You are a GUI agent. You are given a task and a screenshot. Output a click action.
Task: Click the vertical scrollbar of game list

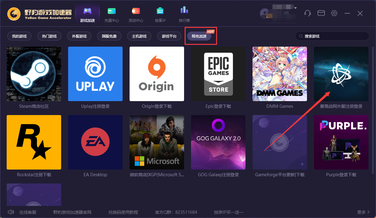coord(373,109)
